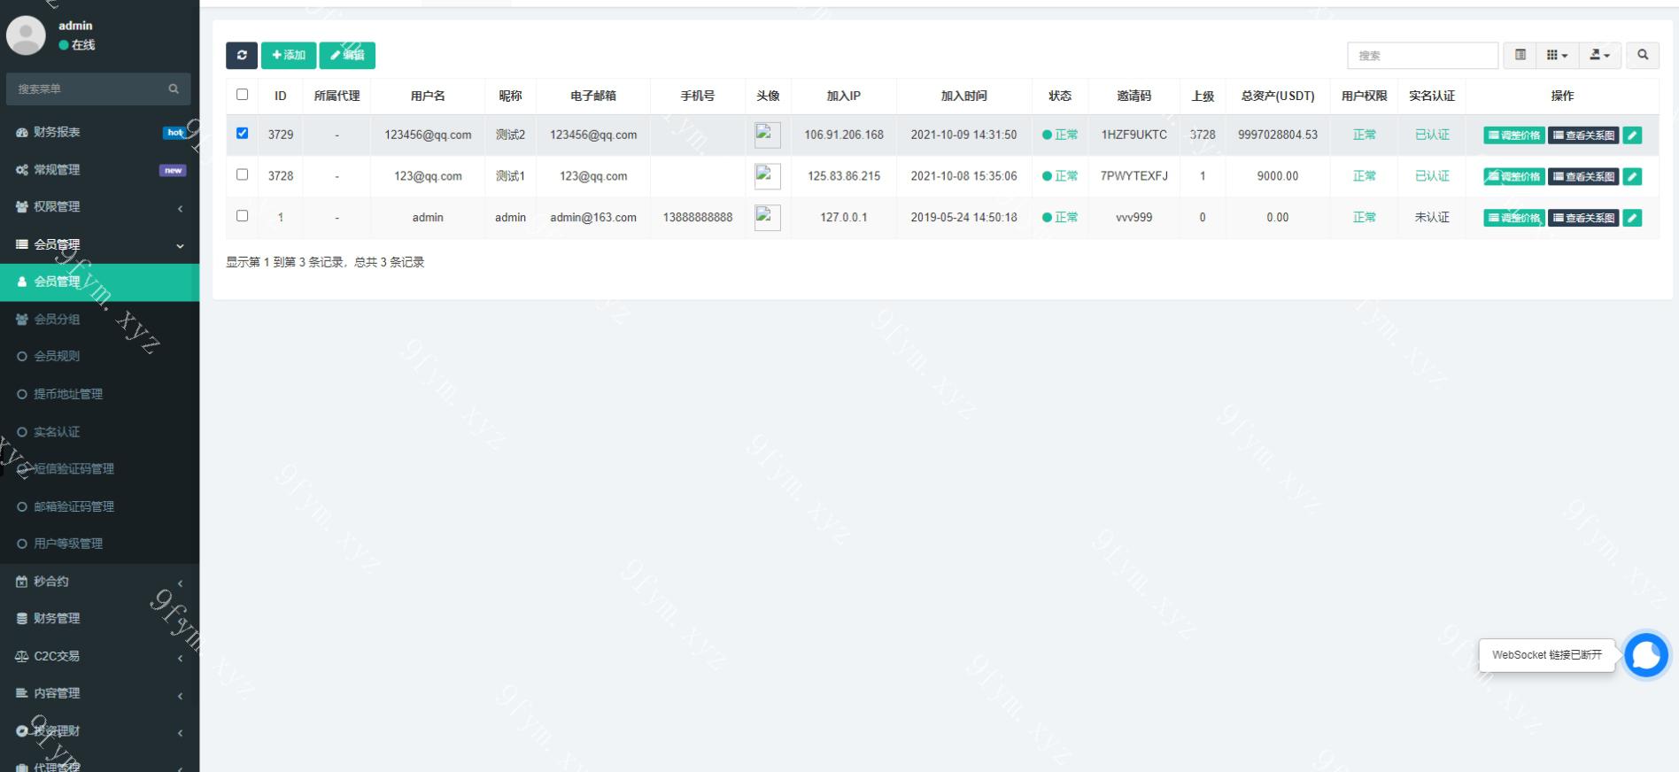Open 会员规则 submenu item

[99, 356]
